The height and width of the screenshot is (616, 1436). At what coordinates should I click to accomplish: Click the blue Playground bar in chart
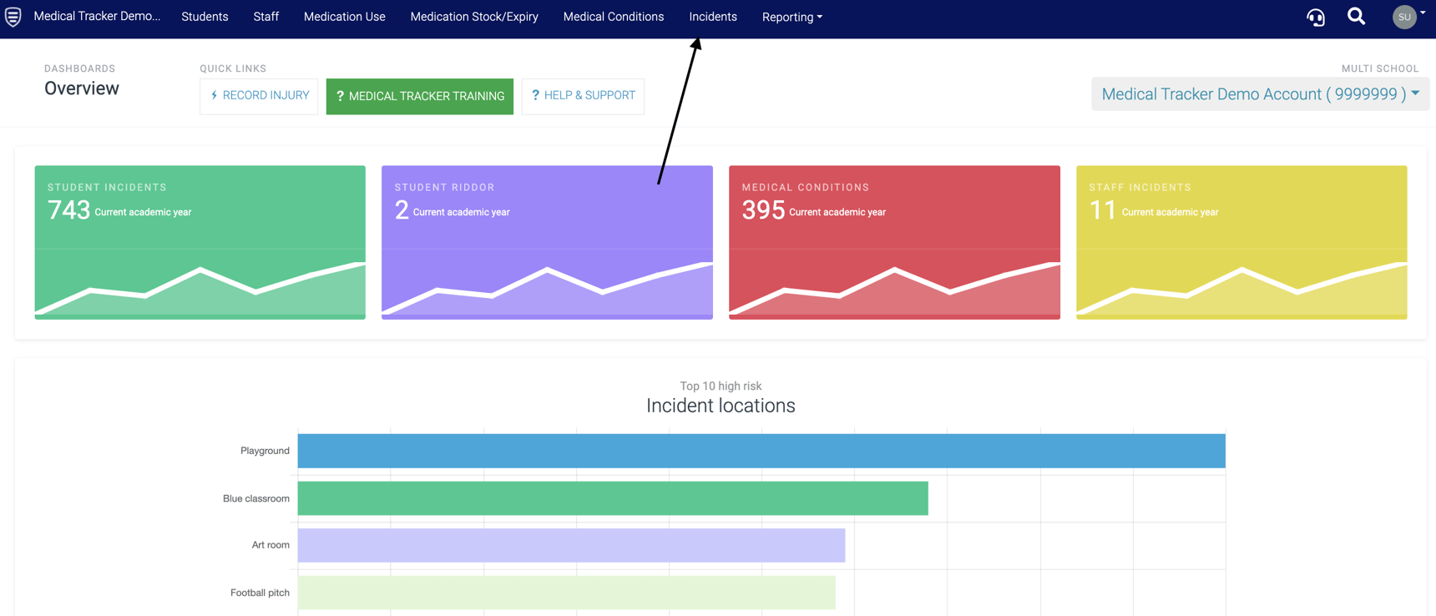pyautogui.click(x=761, y=451)
